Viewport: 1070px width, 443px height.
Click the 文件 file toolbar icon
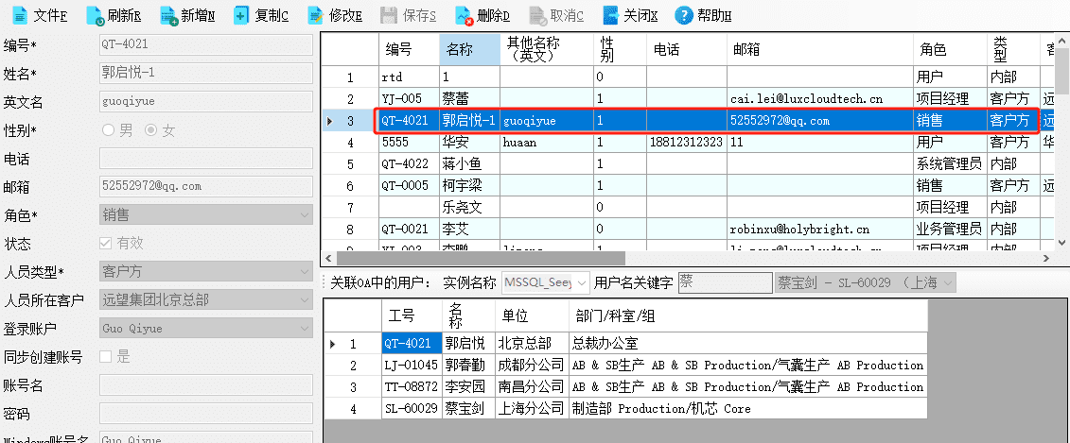pyautogui.click(x=20, y=15)
